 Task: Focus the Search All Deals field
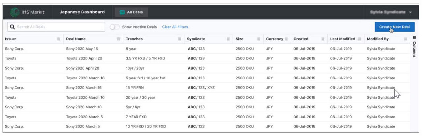(x=56, y=27)
